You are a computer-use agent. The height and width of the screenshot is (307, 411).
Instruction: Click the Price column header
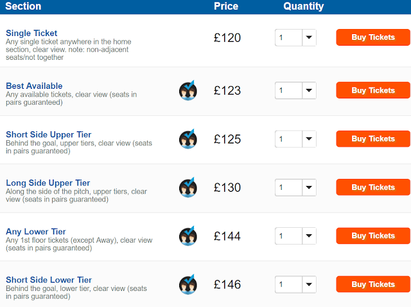(226, 6)
